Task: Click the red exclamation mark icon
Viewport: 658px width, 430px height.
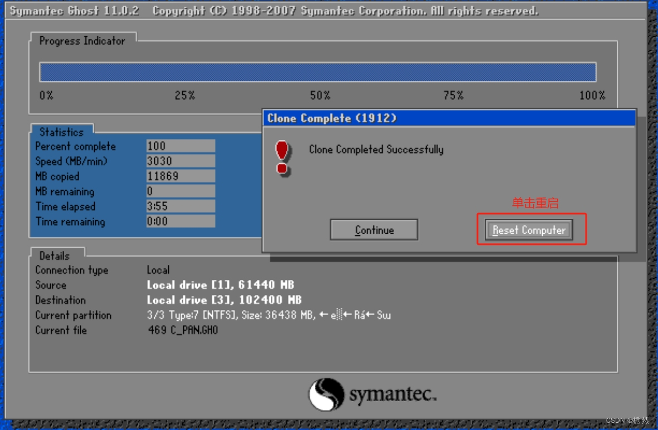Action: pyautogui.click(x=282, y=158)
